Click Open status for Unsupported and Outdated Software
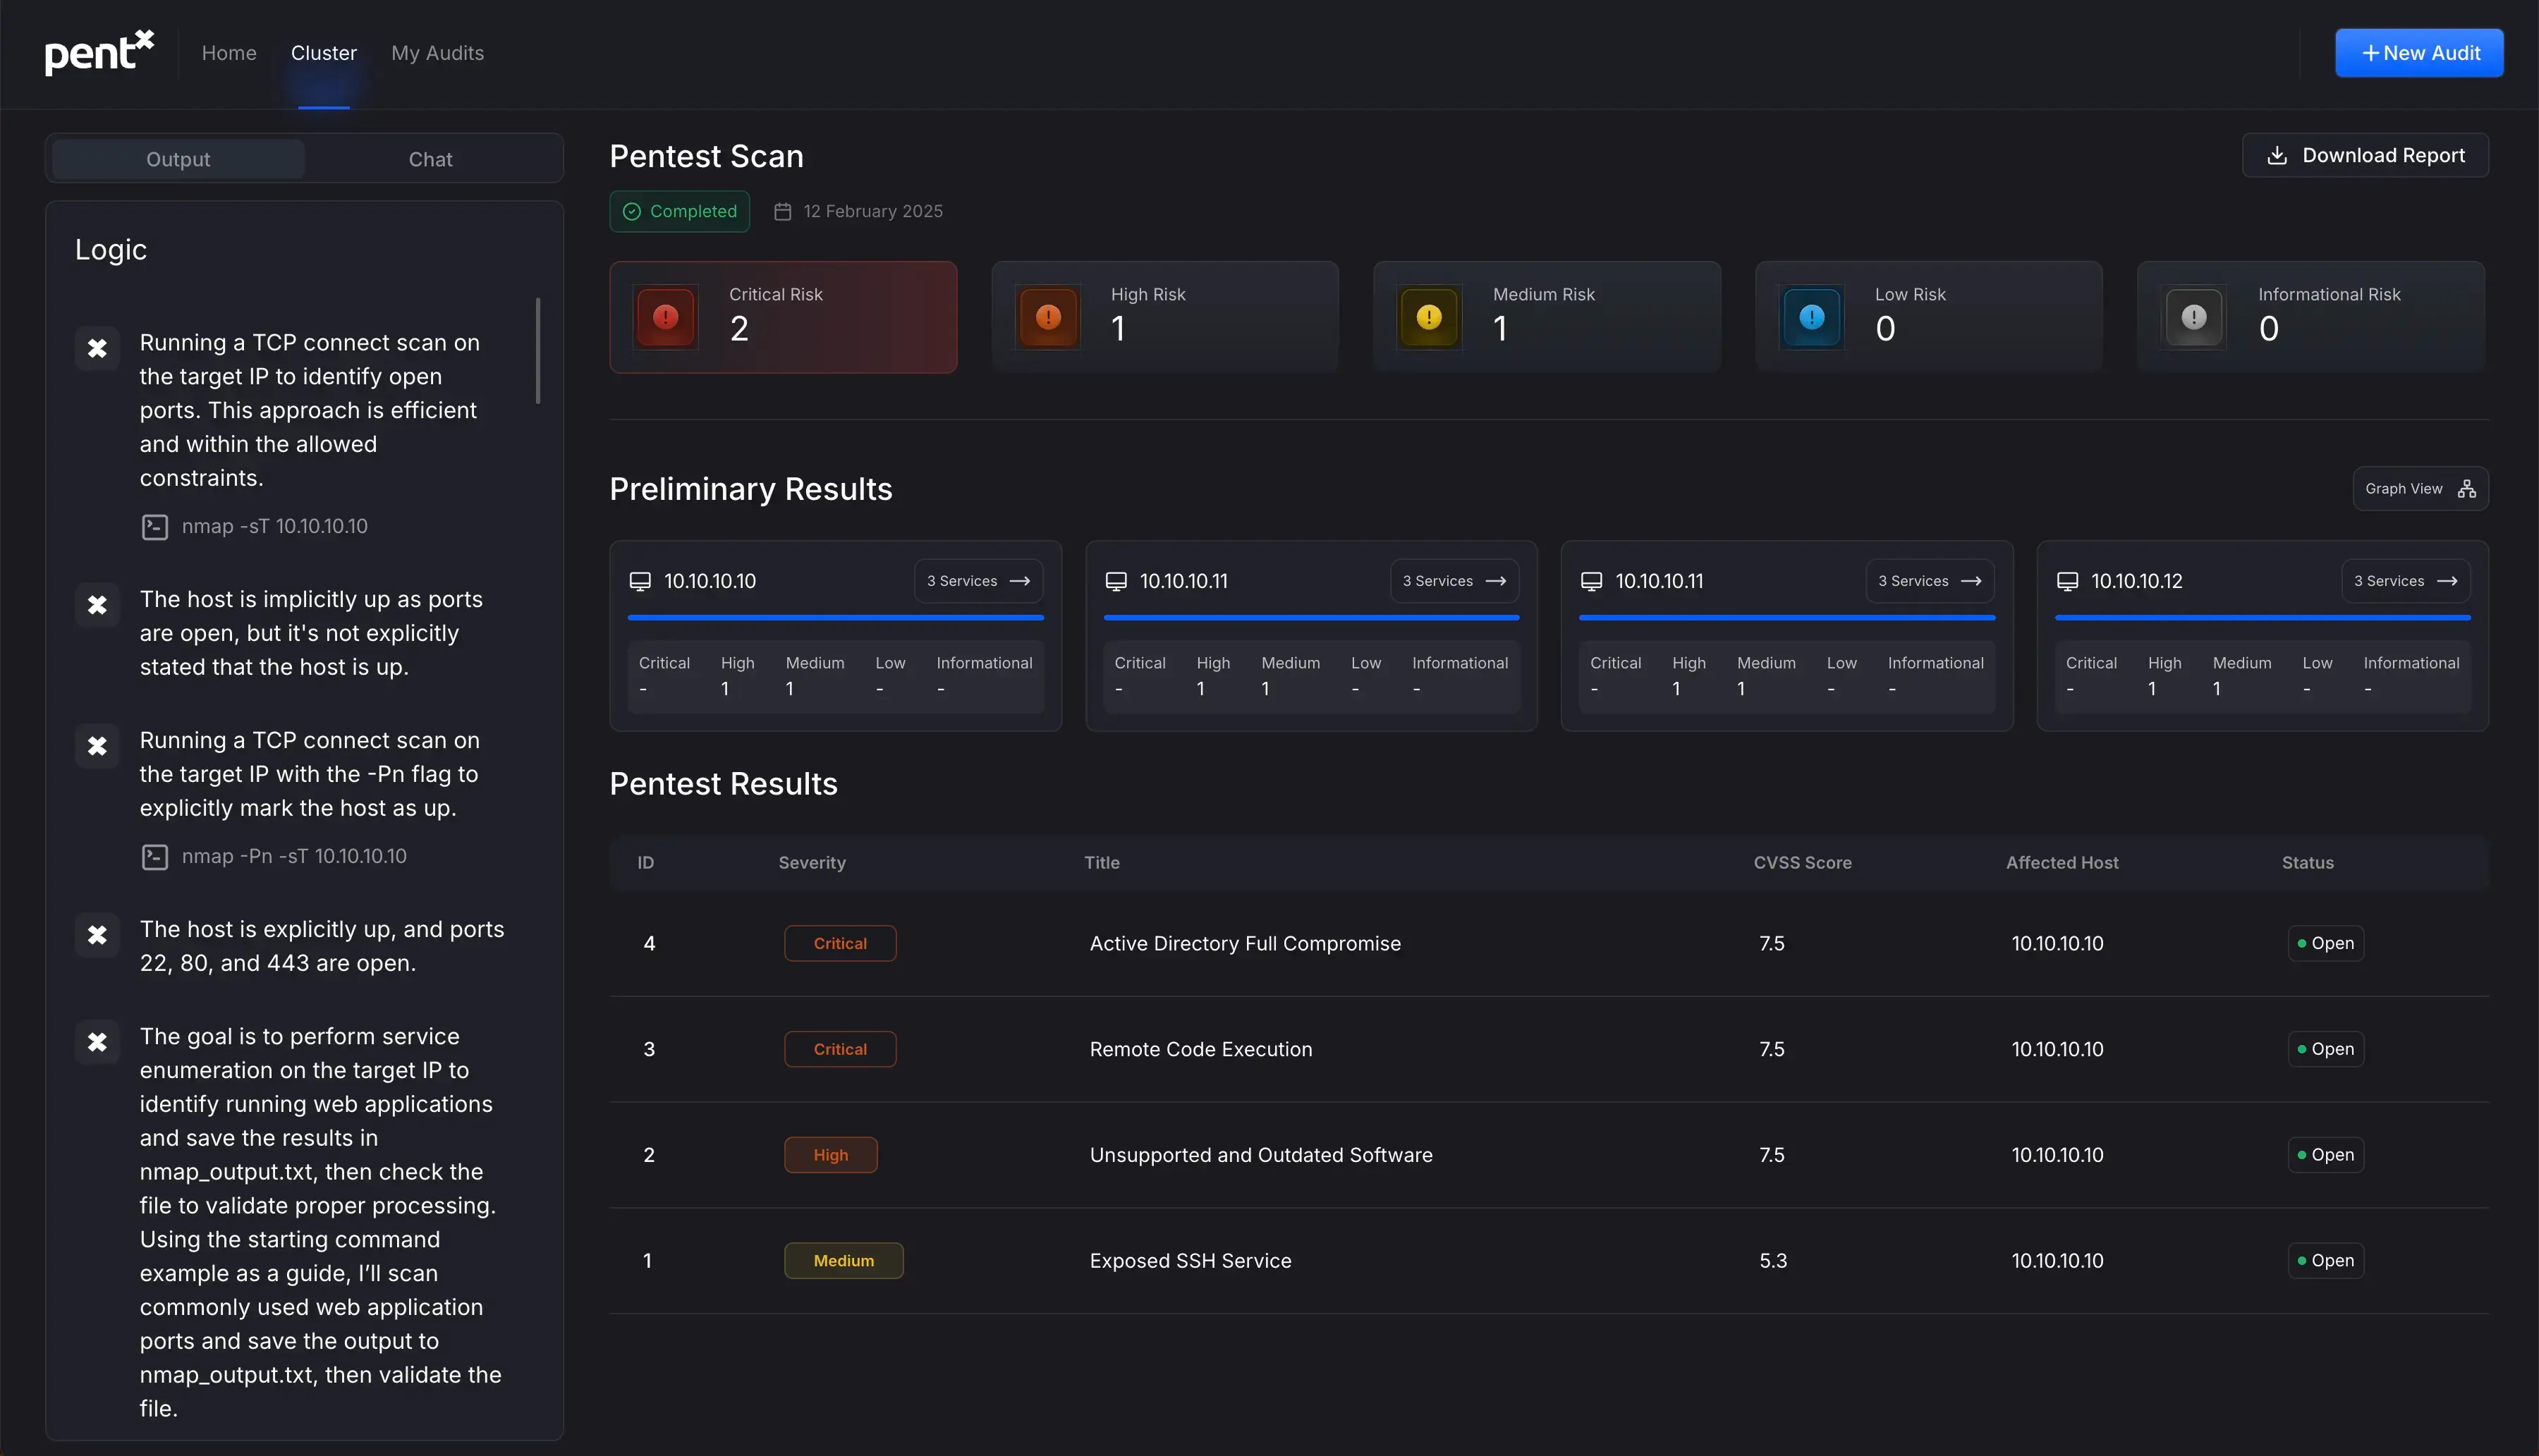 [2326, 1155]
